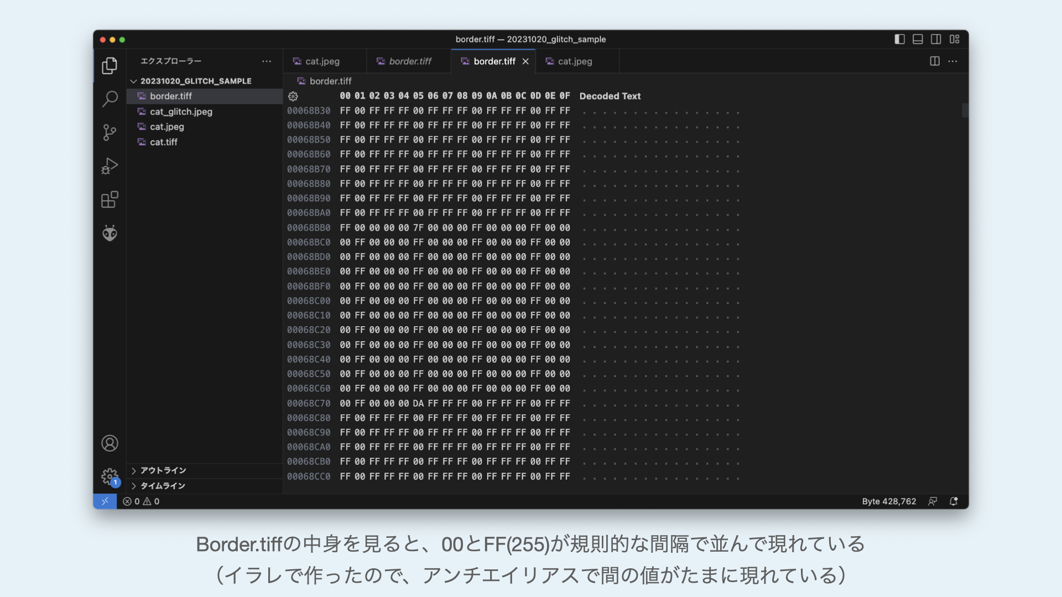Open PlatformIO alien icon view
This screenshot has height=597, width=1062.
tap(110, 233)
